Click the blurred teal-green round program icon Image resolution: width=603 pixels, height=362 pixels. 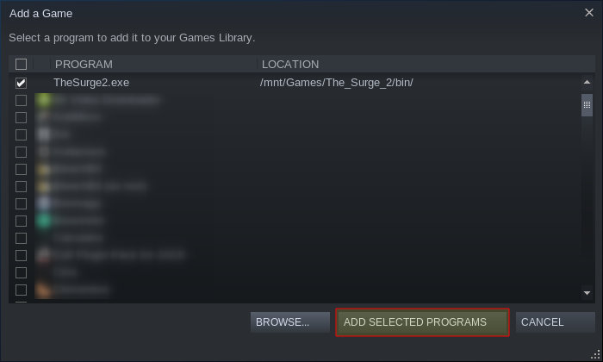pyautogui.click(x=43, y=221)
